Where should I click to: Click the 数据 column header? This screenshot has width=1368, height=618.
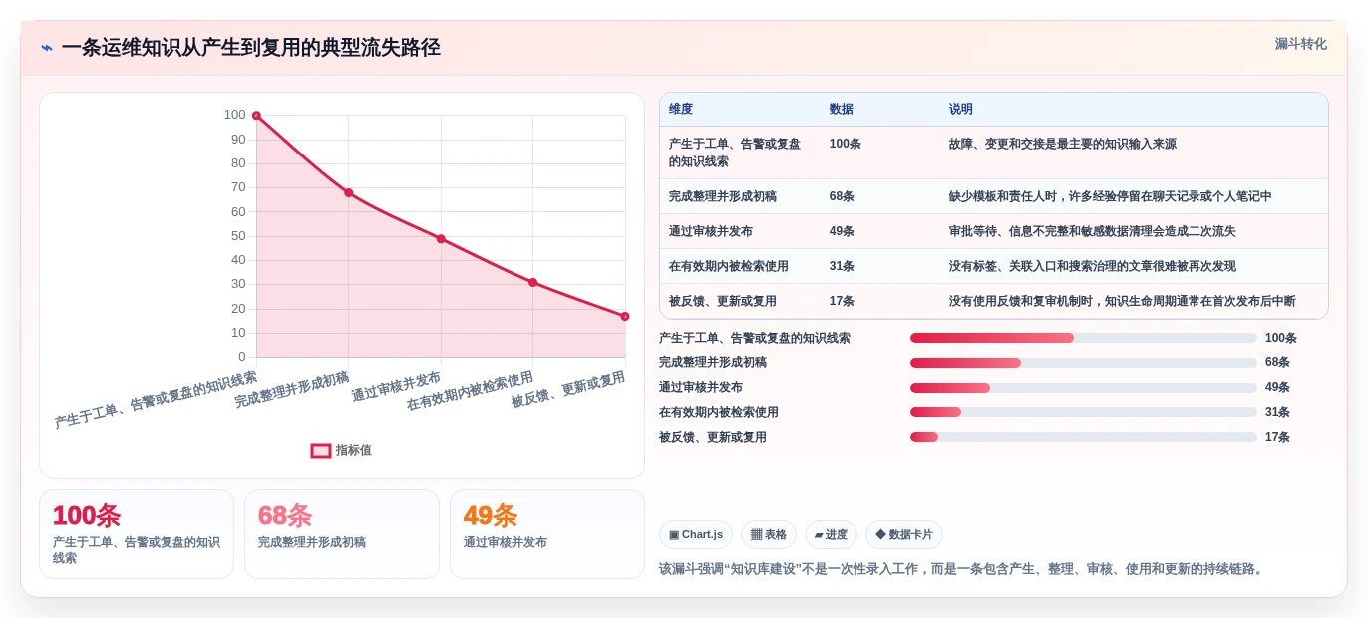(842, 110)
